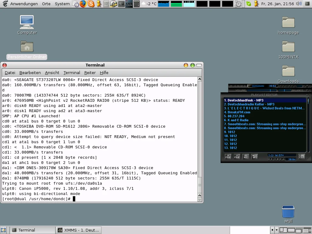
Task: Open the Reiter menu in Terminal
Action: point(90,73)
